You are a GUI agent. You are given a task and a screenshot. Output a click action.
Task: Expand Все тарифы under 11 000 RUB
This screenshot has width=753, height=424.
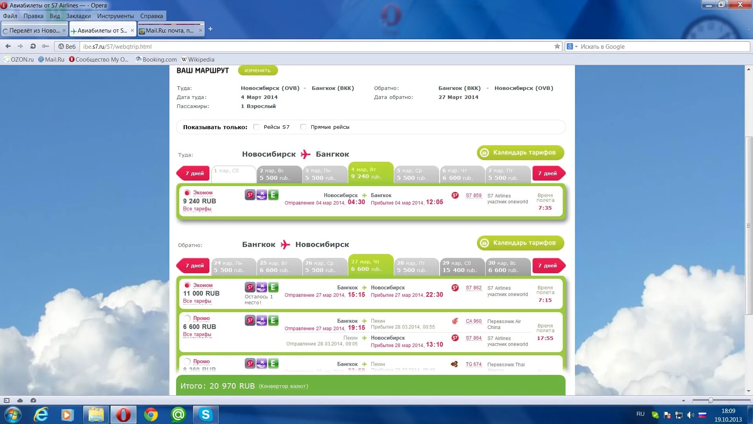197,301
